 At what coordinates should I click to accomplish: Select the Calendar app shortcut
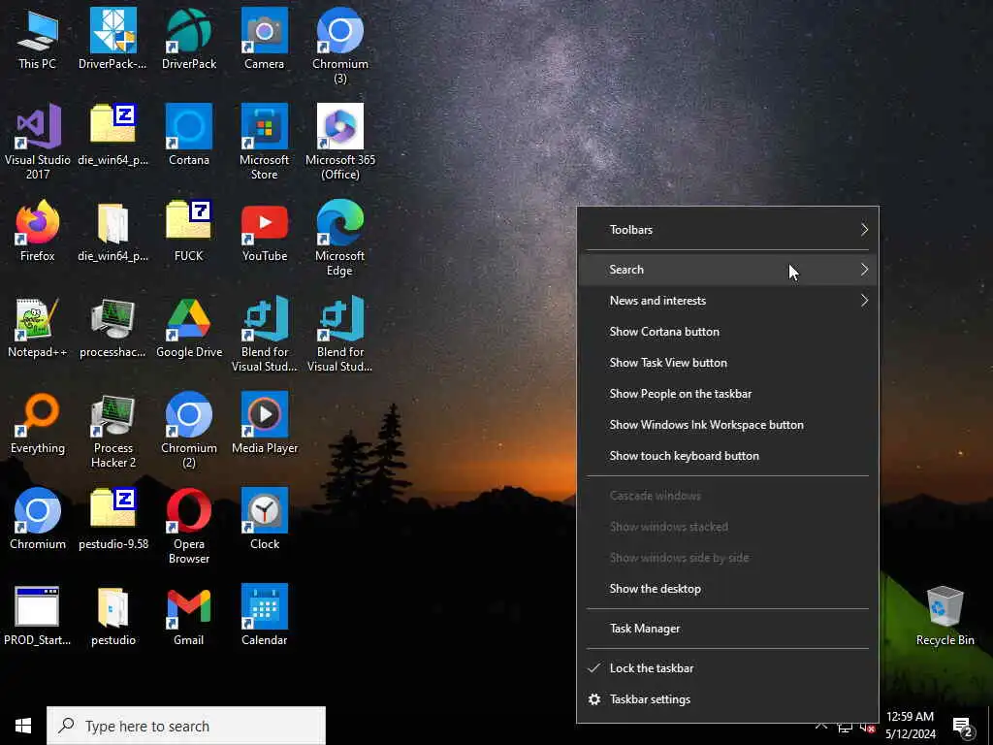point(264,616)
